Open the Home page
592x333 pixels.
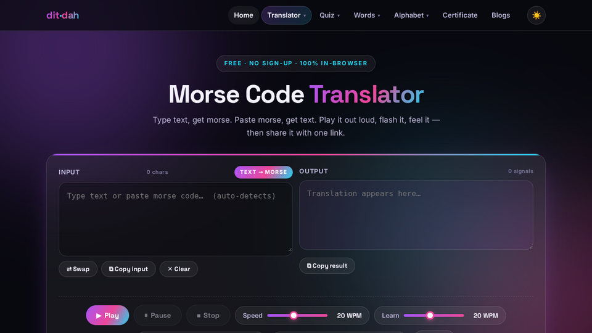[x=243, y=15]
